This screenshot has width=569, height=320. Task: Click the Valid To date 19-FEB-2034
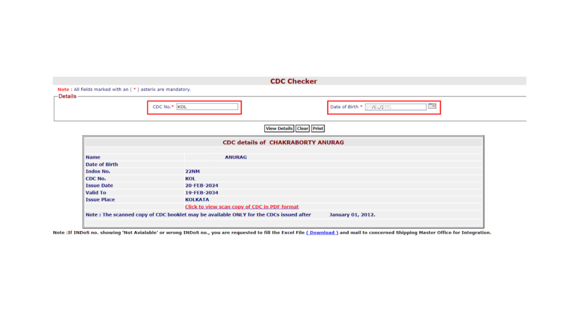click(202, 192)
